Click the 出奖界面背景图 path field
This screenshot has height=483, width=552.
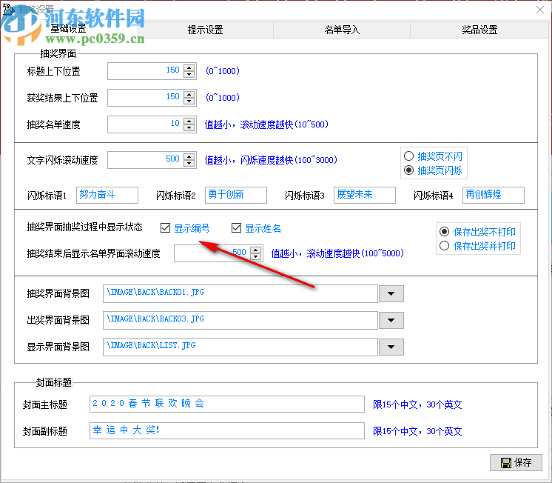coord(240,320)
